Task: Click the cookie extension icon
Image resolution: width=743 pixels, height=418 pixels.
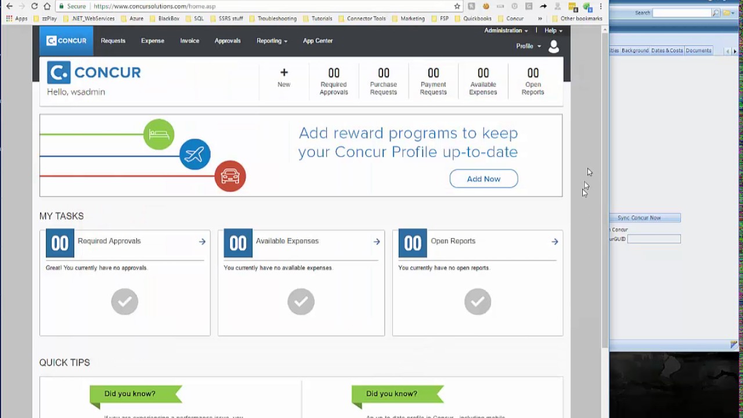Action: 486,6
